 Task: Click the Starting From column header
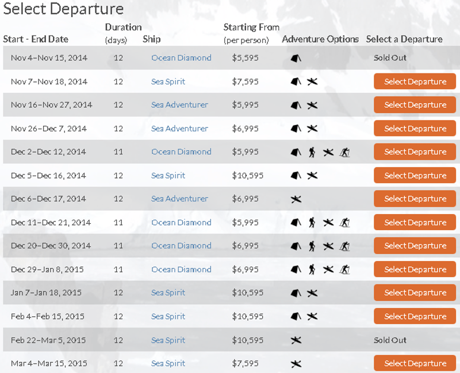point(251,28)
